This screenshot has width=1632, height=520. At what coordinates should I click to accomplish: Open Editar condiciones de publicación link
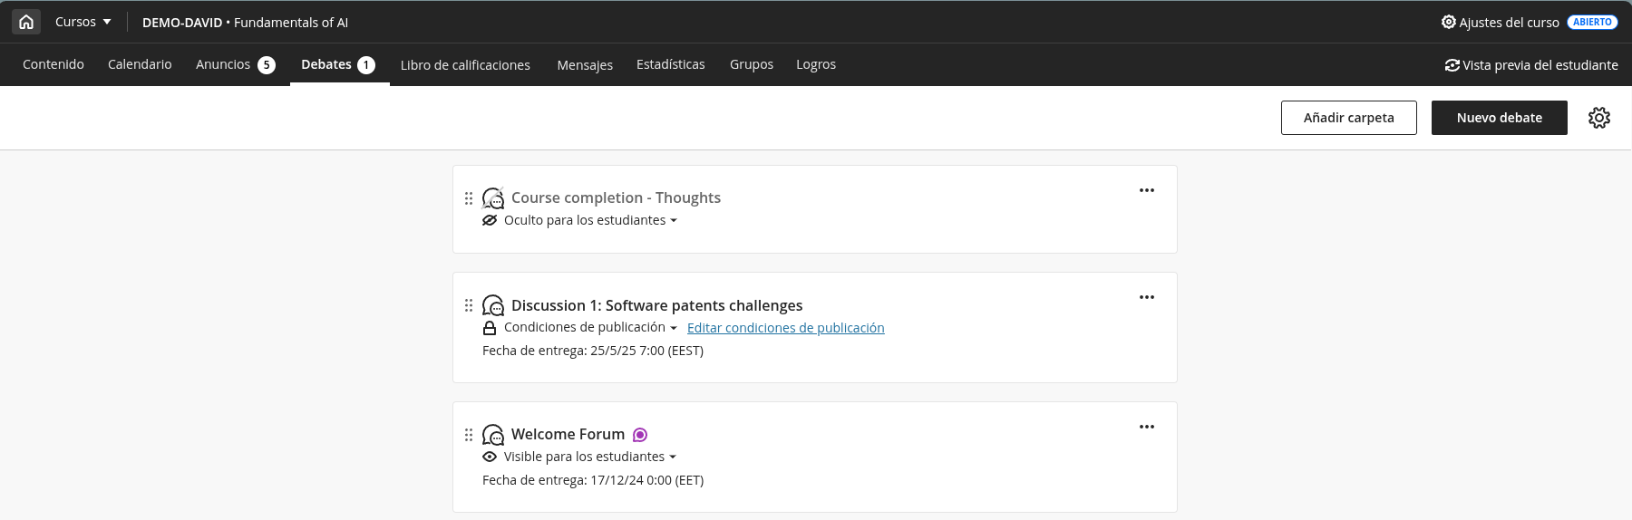[x=786, y=328]
